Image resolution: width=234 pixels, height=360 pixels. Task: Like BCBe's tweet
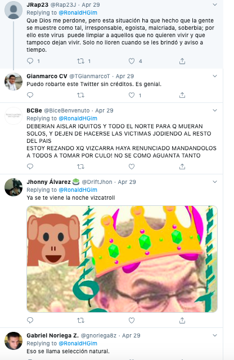click(132, 166)
